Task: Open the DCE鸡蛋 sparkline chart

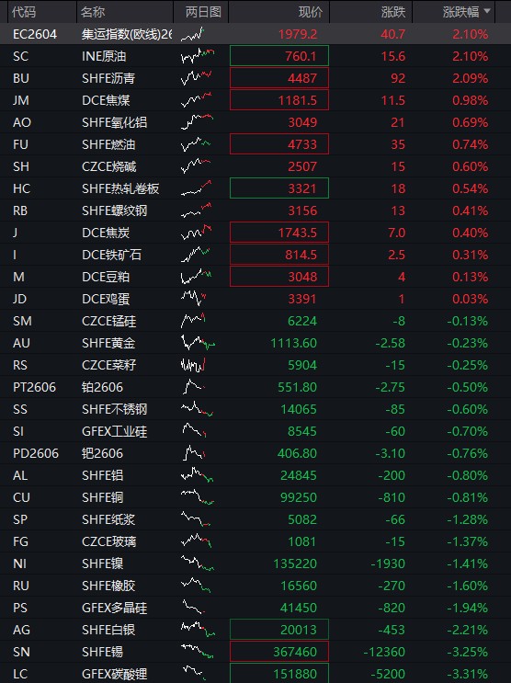Action: point(193,299)
